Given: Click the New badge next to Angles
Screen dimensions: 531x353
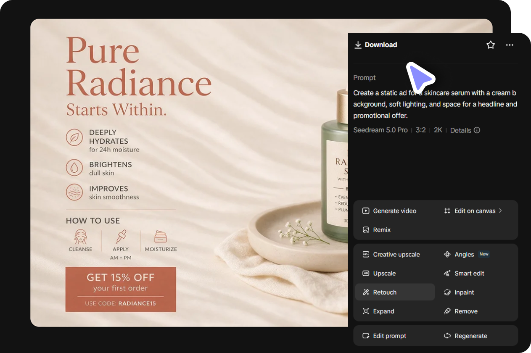Looking at the screenshot, I should (484, 254).
